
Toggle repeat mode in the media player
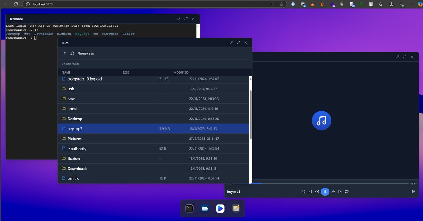pos(347,192)
